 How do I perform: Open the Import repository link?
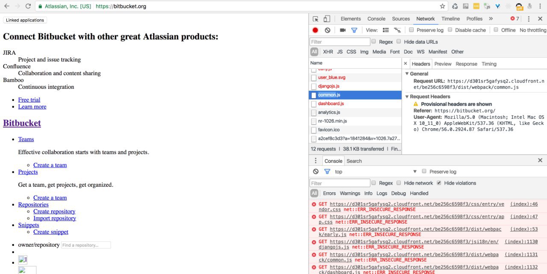[x=55, y=218]
